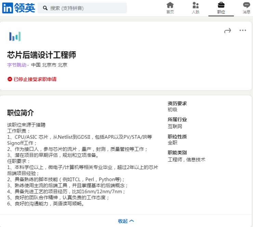
Task: Click the 工程师，信息技术 function value
Action: 187,160
